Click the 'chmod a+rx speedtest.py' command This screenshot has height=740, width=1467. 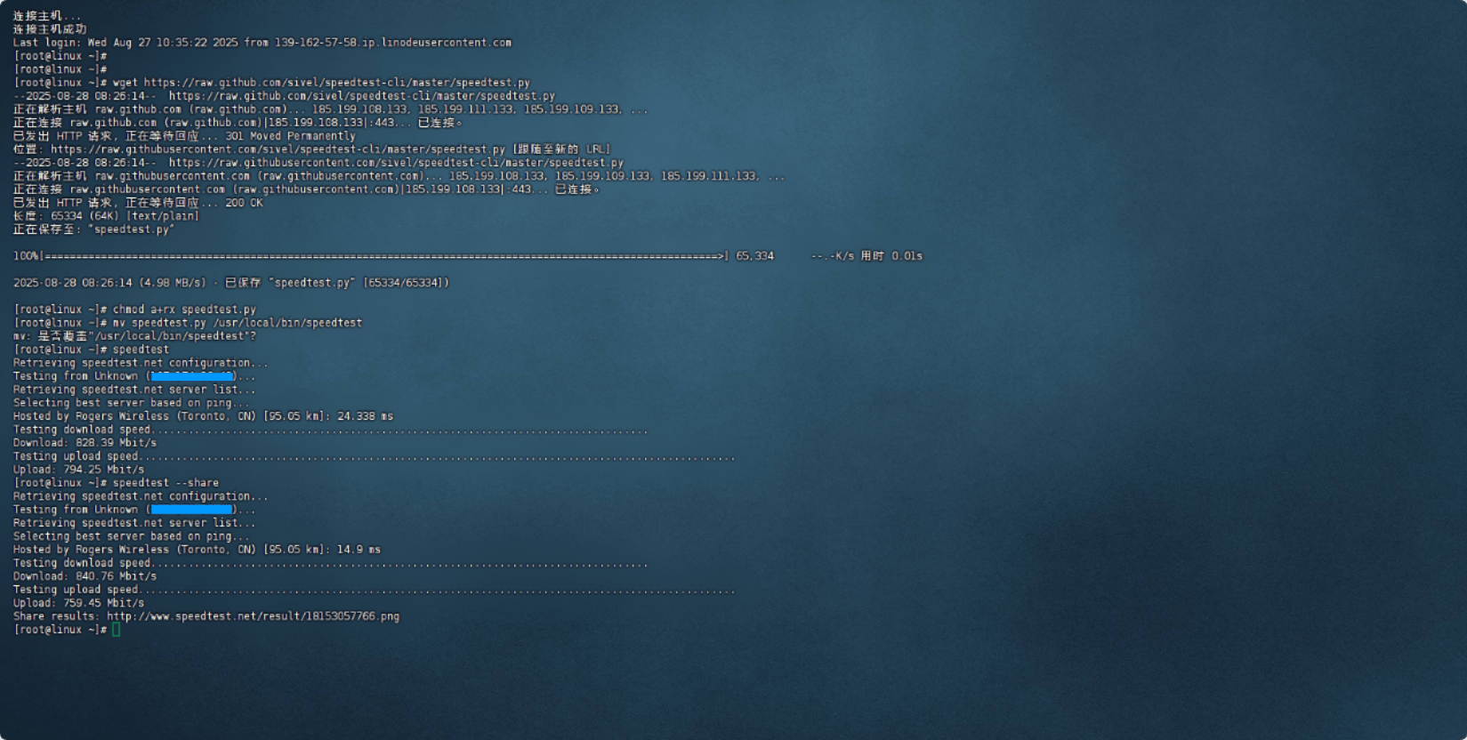184,310
